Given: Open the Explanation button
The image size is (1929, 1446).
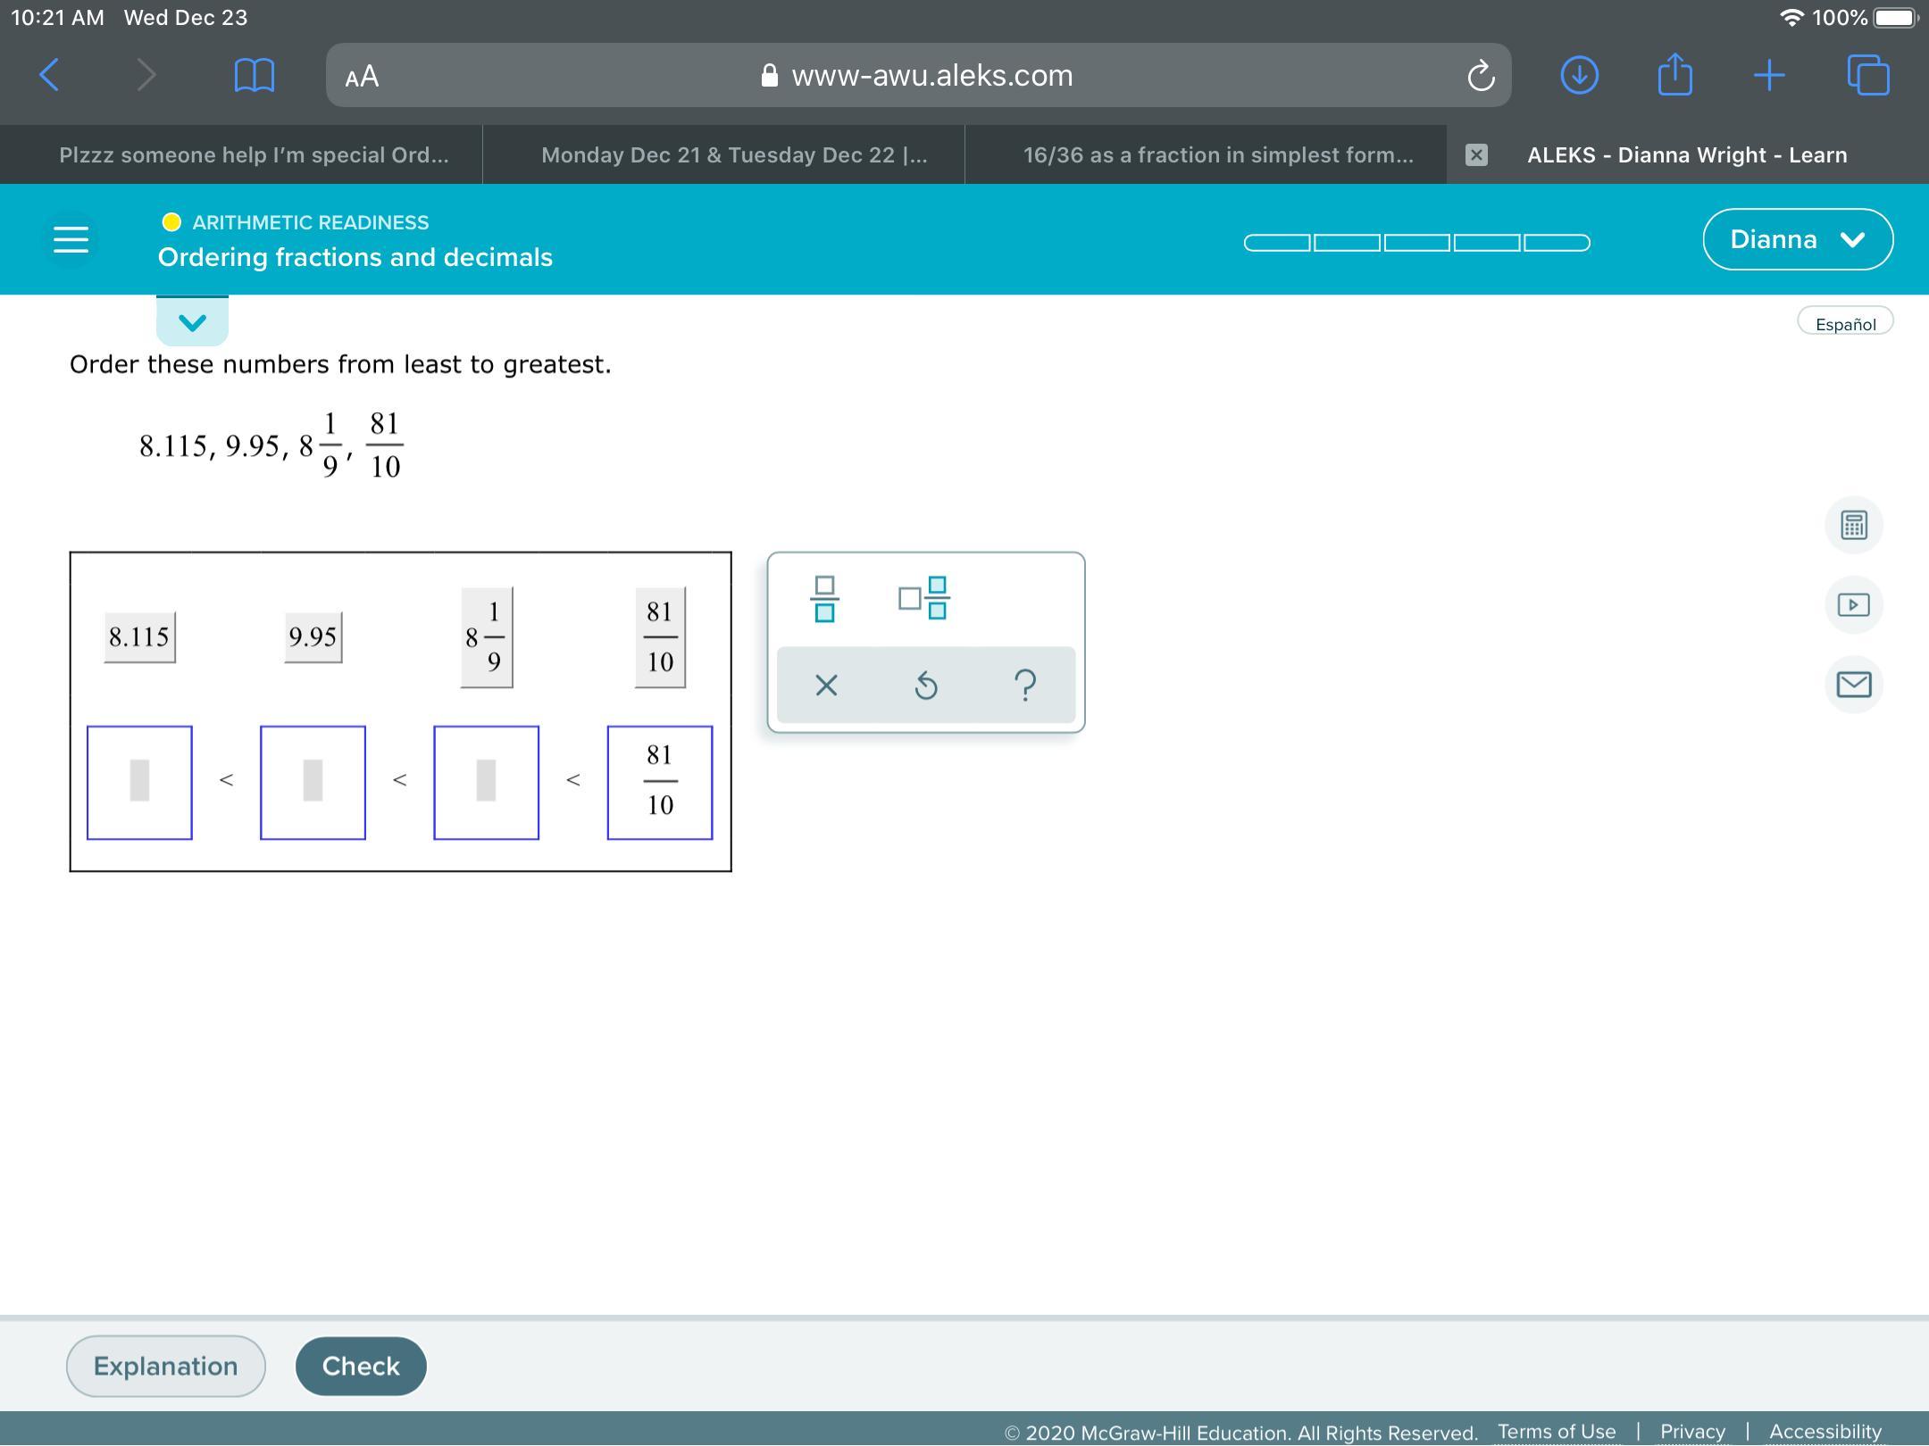Looking at the screenshot, I should pos(165,1366).
